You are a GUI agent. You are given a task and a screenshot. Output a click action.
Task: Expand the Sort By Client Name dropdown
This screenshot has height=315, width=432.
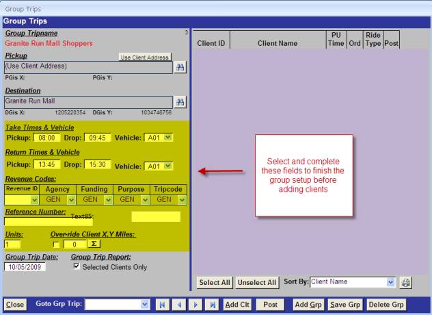click(390, 282)
